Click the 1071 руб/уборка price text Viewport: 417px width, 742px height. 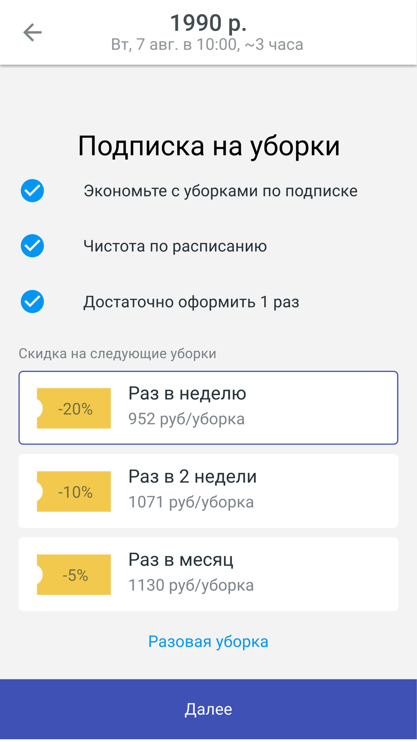pyautogui.click(x=191, y=502)
